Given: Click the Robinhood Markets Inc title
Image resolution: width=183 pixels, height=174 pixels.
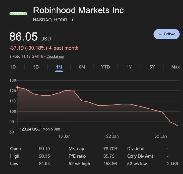Looking at the screenshot, I should pyautogui.click(x=78, y=10).
